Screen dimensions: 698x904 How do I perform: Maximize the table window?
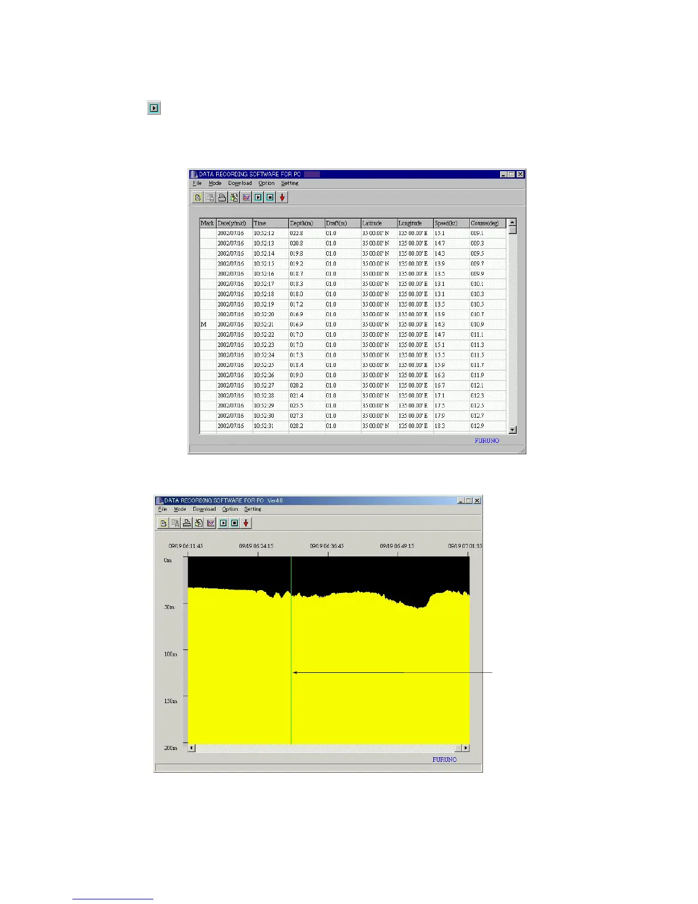coord(512,174)
